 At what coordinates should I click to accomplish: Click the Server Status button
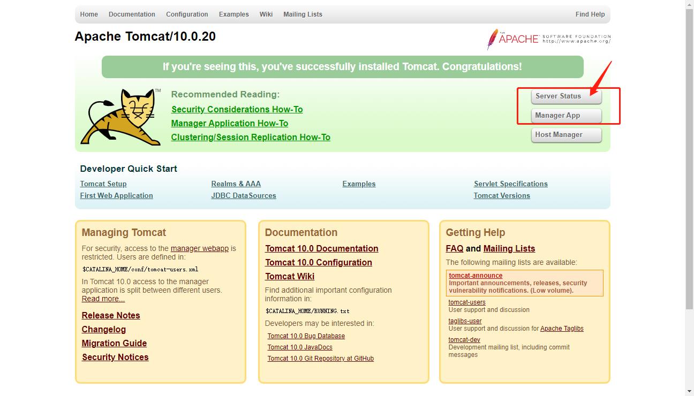click(567, 96)
